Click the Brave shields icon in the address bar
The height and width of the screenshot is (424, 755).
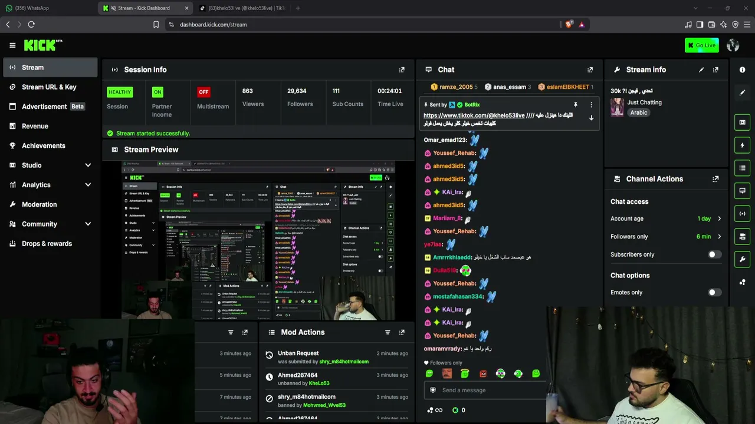coord(569,25)
